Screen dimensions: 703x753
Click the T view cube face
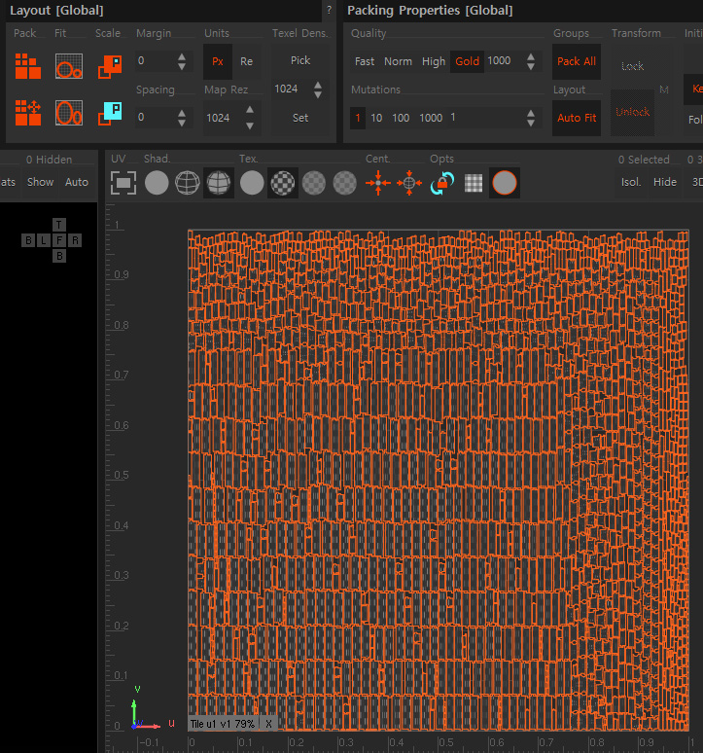point(59,225)
